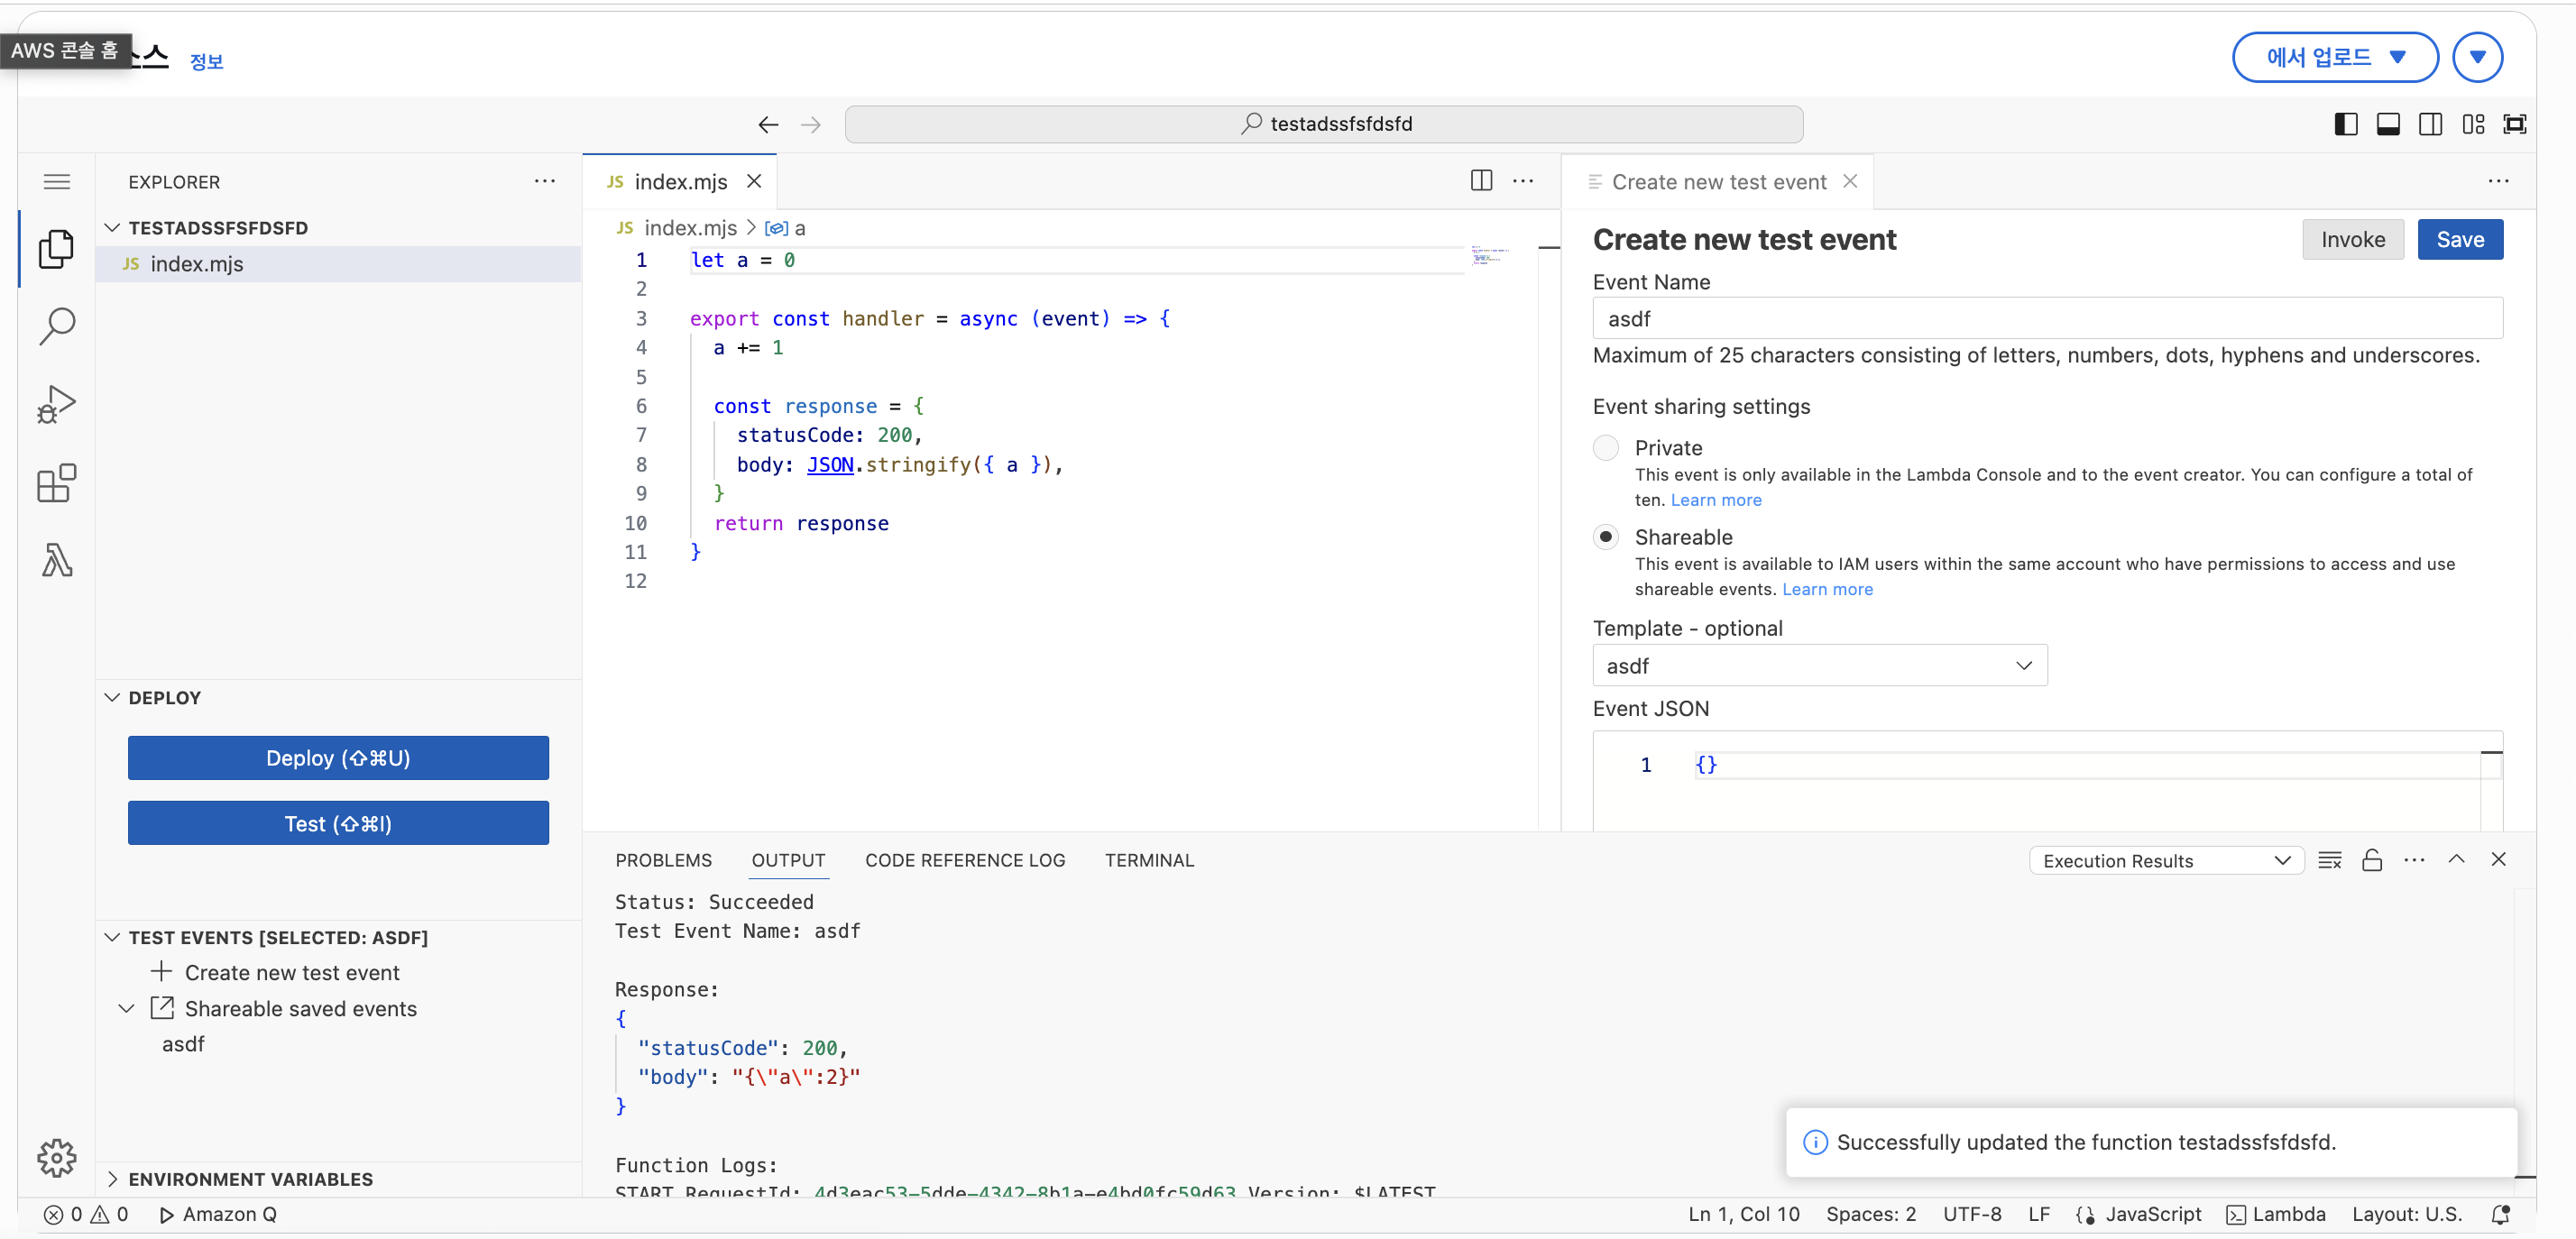
Task: Open the Search view in activity bar
Action: [57, 325]
